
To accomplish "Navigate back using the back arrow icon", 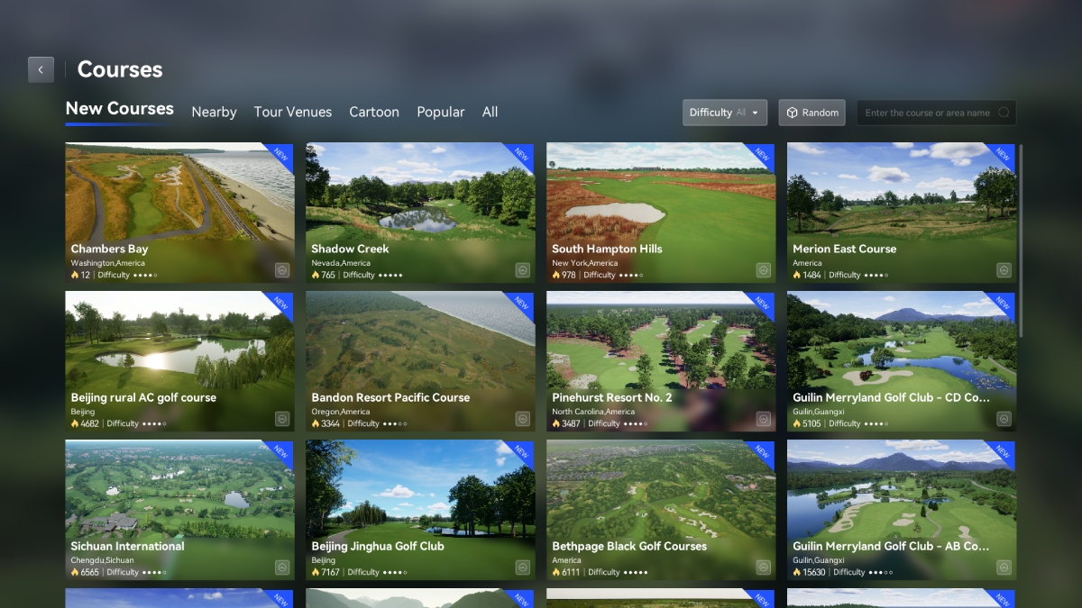I will pos(41,69).
